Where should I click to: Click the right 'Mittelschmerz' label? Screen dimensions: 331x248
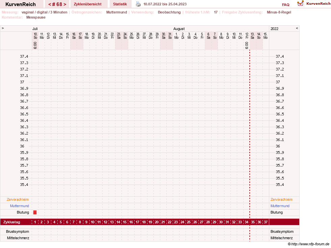(282, 238)
